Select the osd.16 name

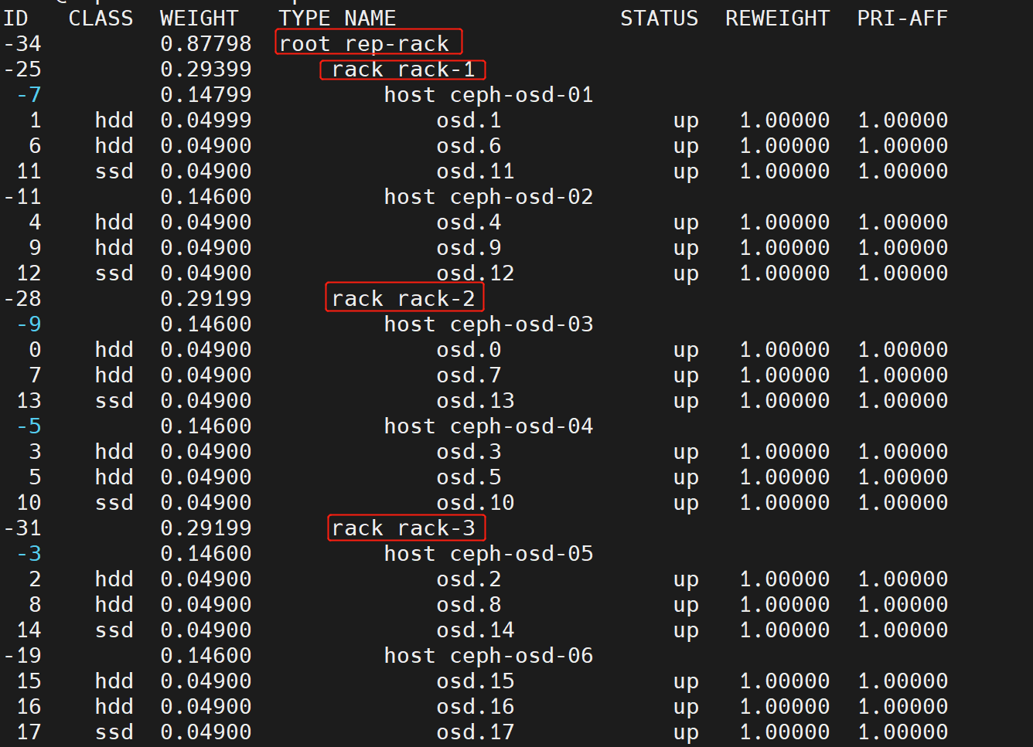click(x=475, y=707)
